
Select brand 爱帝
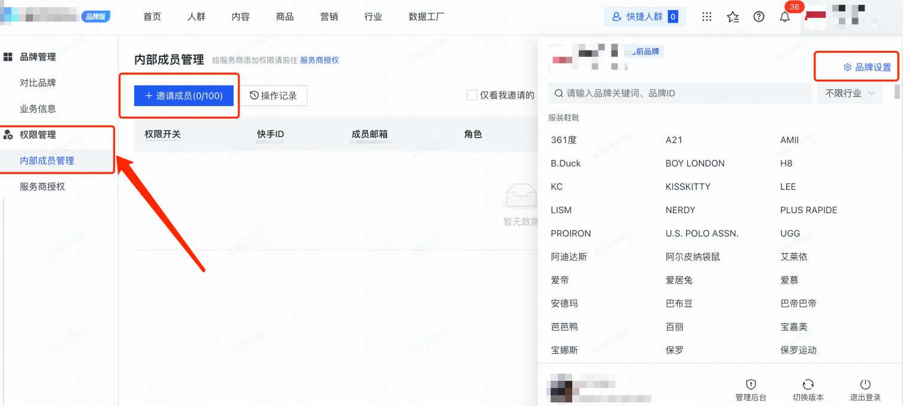(x=560, y=280)
